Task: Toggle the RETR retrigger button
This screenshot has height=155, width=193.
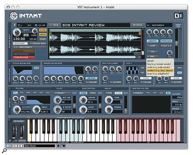Action: click(43, 35)
